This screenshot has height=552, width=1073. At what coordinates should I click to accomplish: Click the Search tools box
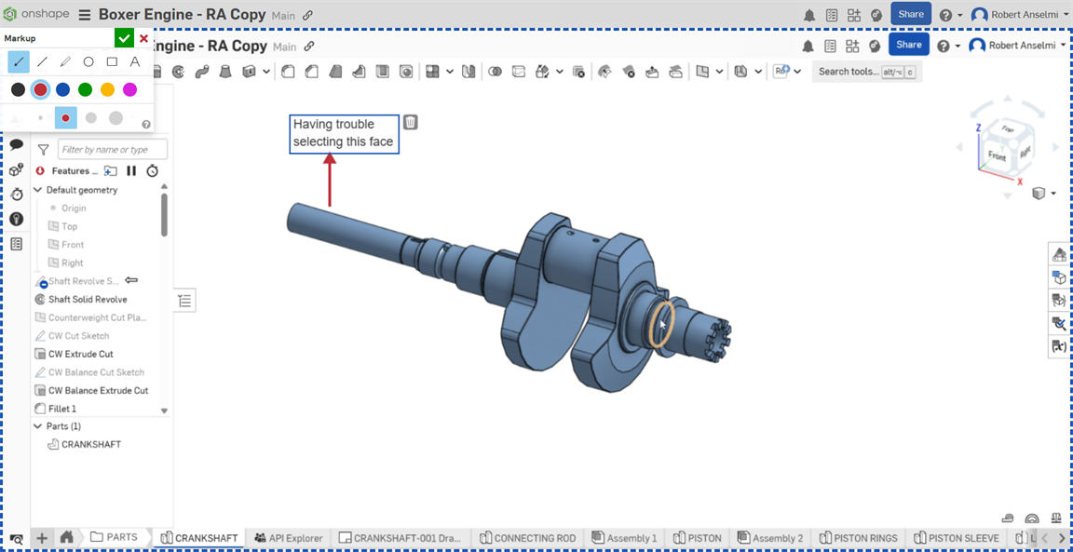tap(865, 71)
